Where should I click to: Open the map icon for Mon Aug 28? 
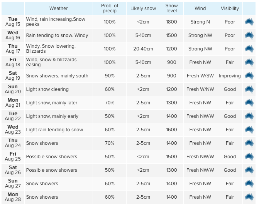[x=249, y=197]
